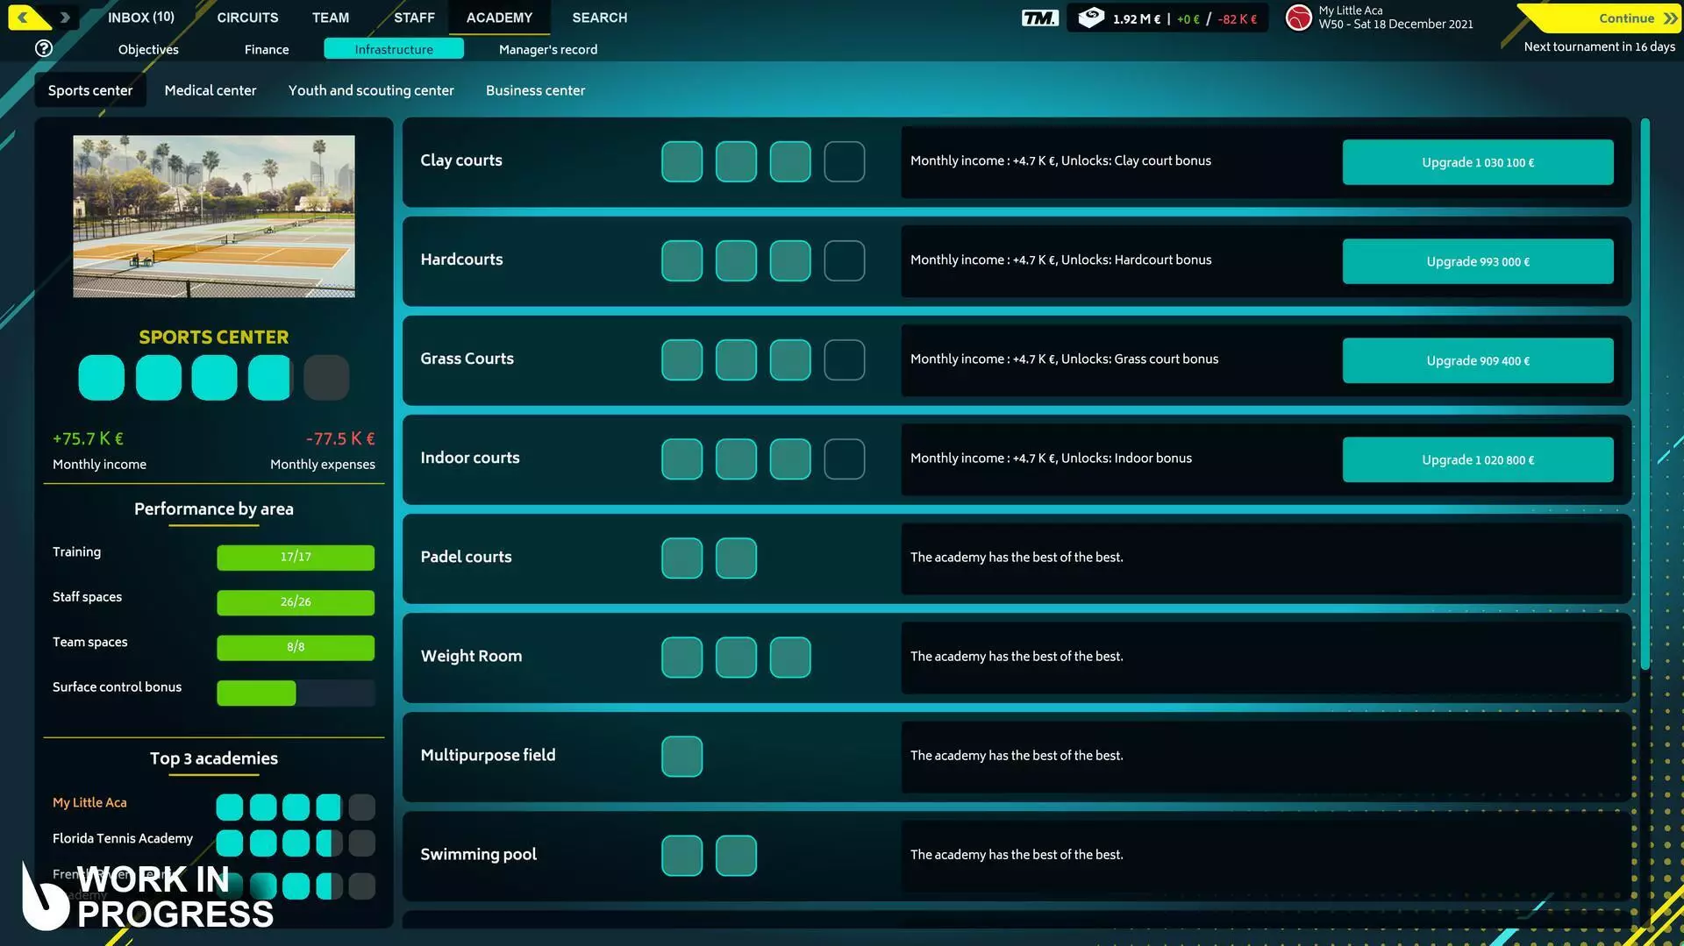Viewport: 1684px width, 946px height.
Task: Click the money stack balance icon
Action: [1089, 17]
